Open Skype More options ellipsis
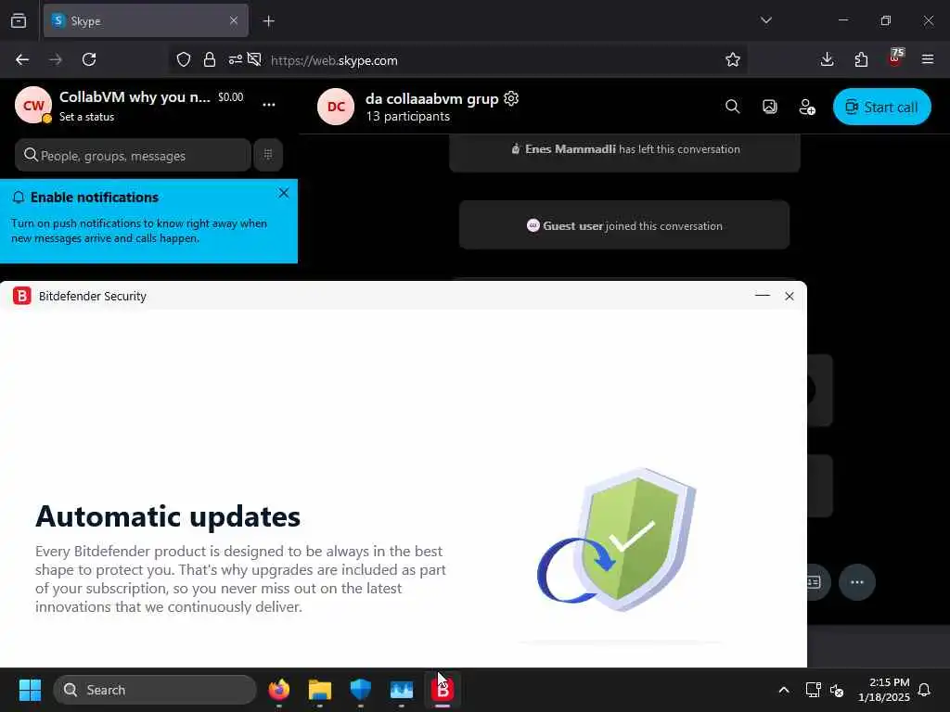The image size is (950, 712). pos(269,105)
